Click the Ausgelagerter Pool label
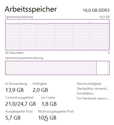Image resolution: width=114 pixels, height=125 pixels. point(19,111)
